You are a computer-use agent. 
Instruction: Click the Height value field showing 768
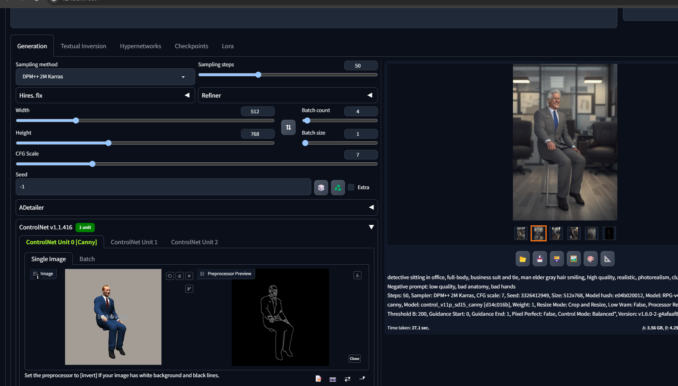coord(257,134)
